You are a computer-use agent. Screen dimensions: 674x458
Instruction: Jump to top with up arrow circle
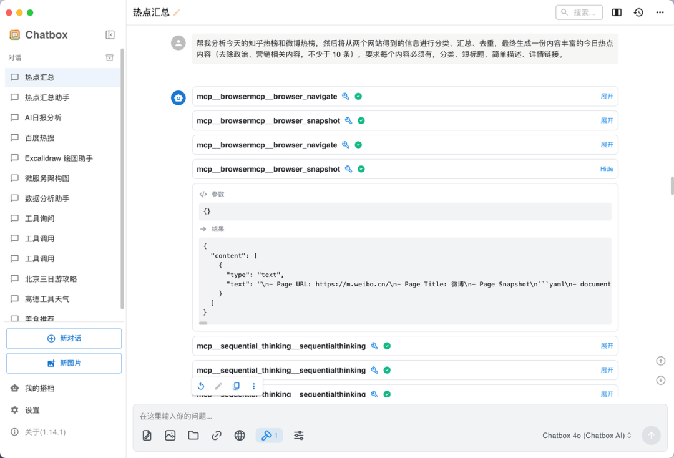(x=661, y=361)
